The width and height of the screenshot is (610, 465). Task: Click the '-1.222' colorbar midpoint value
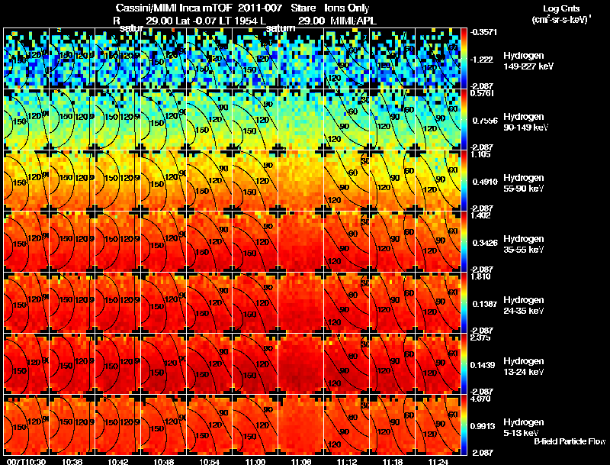[482, 60]
